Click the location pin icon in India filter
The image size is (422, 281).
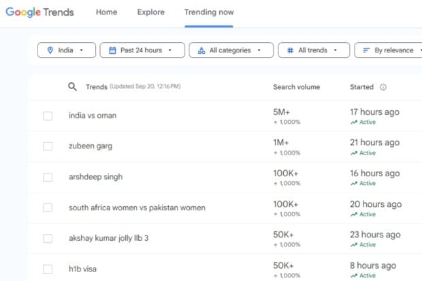[x=50, y=50]
